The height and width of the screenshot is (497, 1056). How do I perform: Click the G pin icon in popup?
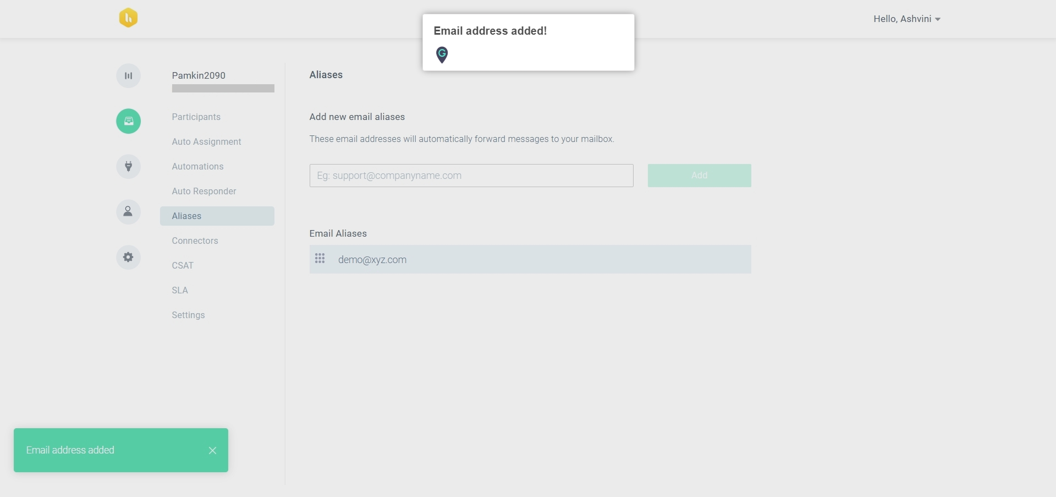pyautogui.click(x=442, y=54)
